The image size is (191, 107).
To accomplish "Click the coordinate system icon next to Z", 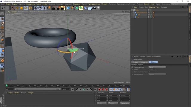I will click(49, 8).
